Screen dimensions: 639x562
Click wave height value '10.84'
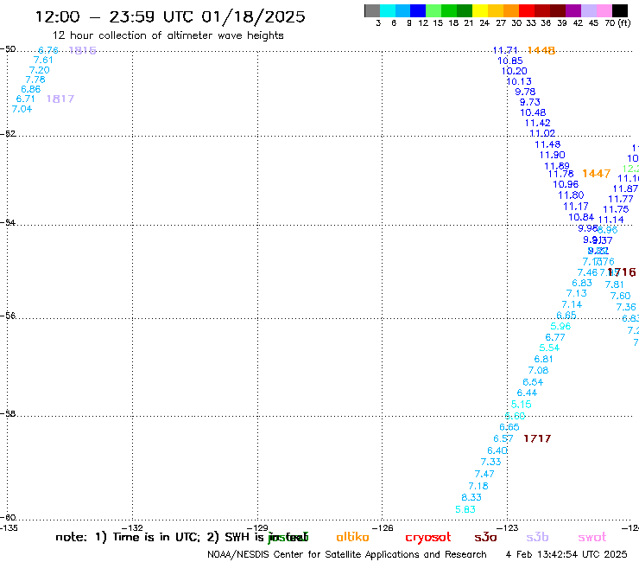coord(581,218)
